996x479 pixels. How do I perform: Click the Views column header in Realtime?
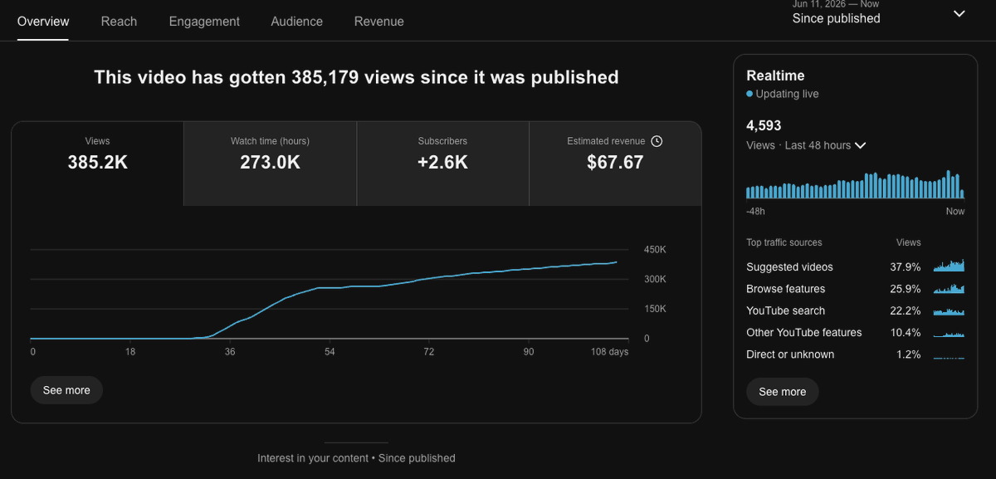(908, 242)
